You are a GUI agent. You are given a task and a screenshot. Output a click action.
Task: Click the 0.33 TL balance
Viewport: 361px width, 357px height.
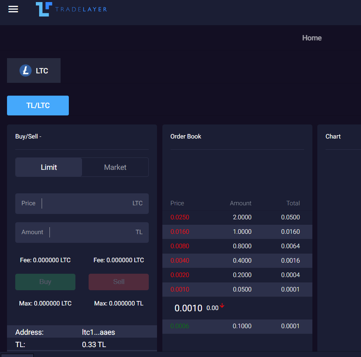point(94,345)
